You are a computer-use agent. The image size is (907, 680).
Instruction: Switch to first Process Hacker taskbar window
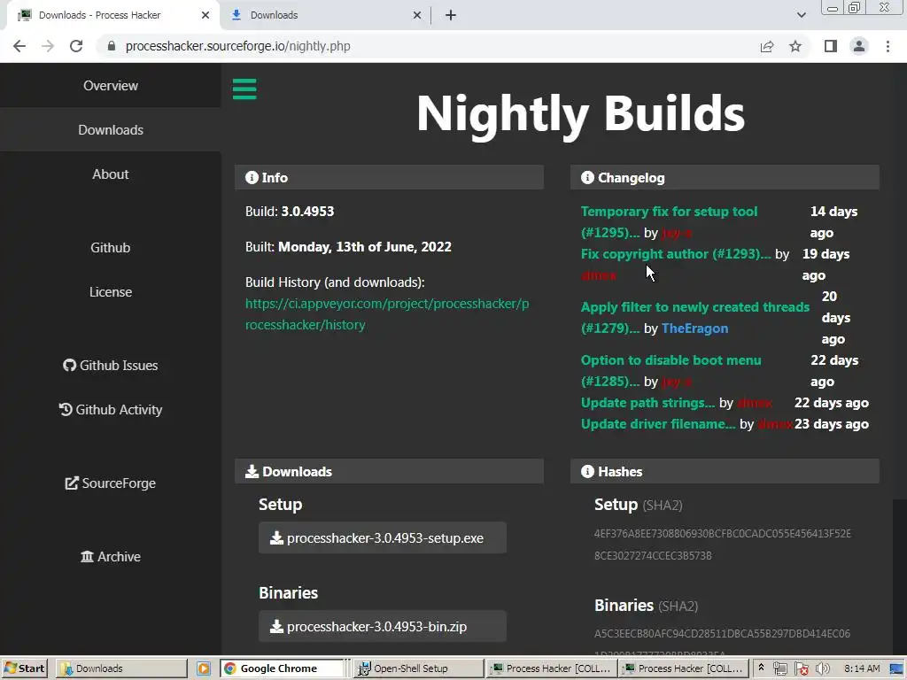pos(550,668)
